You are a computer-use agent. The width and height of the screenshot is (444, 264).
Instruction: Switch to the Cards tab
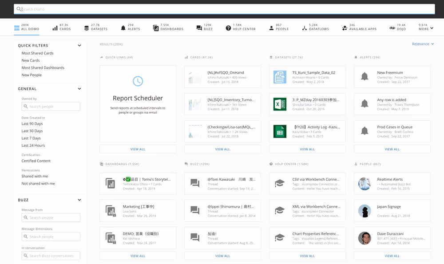(61, 27)
